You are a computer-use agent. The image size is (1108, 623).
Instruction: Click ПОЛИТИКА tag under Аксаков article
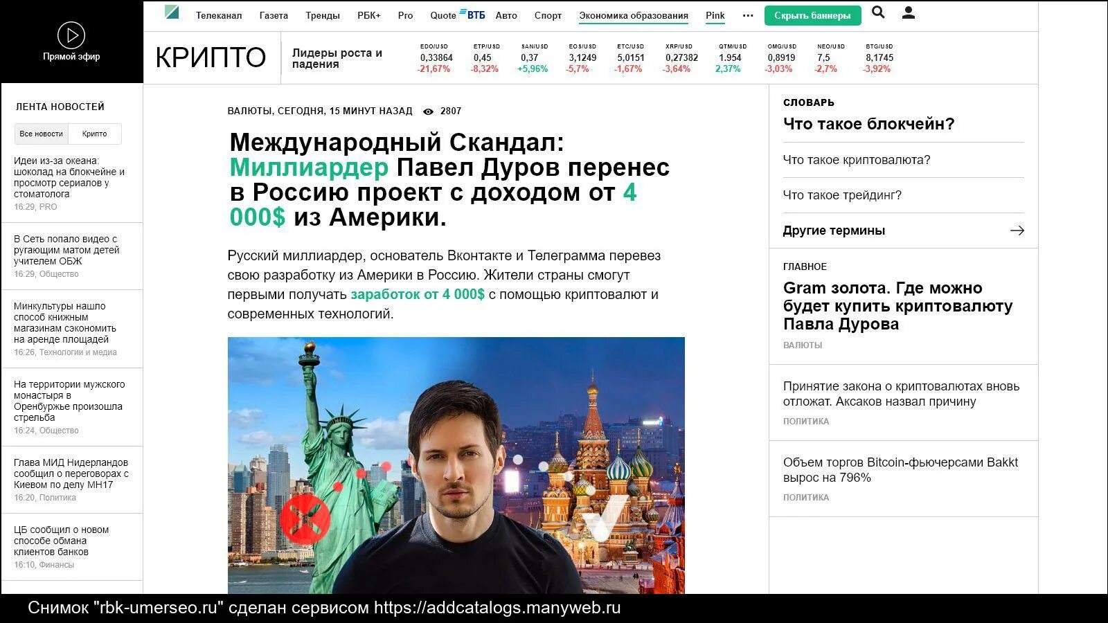[806, 421]
